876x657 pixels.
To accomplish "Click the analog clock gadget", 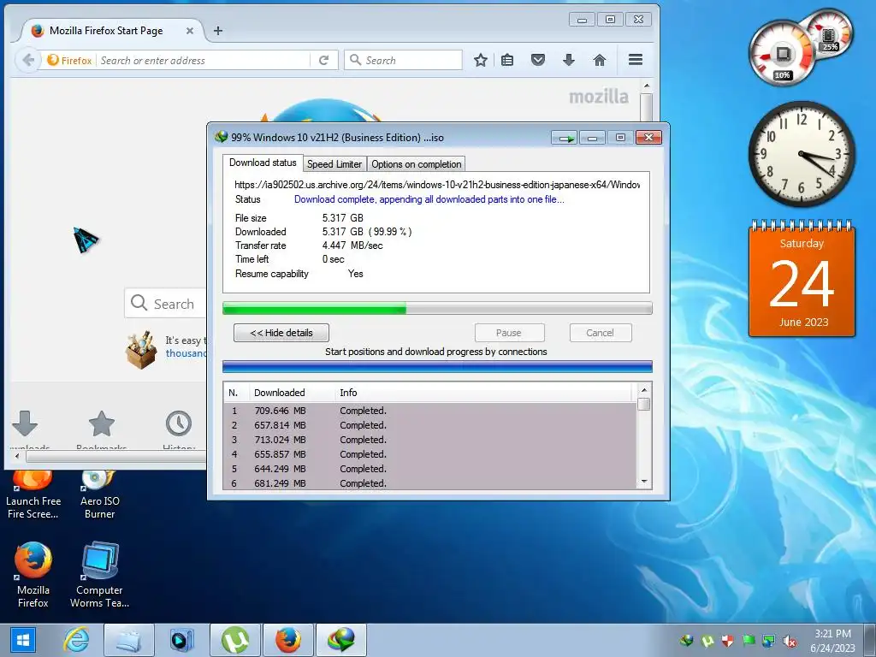I will click(x=802, y=154).
